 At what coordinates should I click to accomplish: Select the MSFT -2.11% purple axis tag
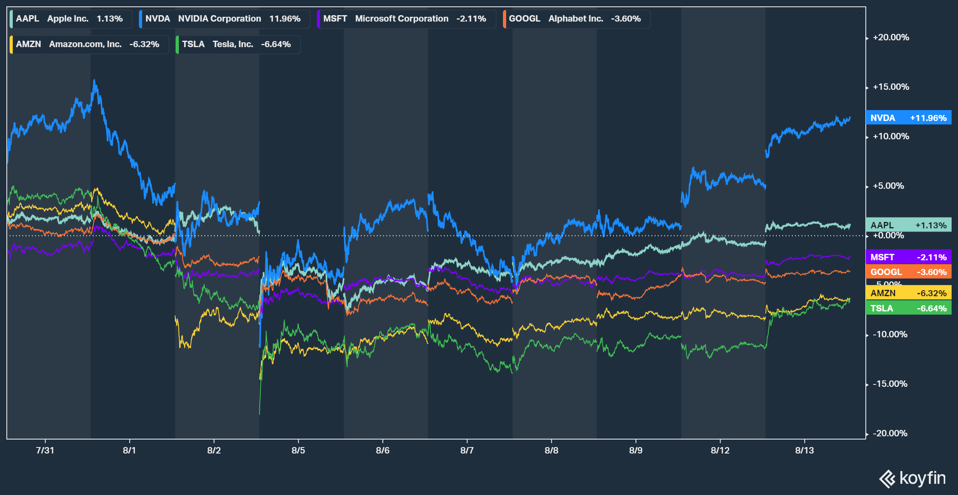[909, 257]
